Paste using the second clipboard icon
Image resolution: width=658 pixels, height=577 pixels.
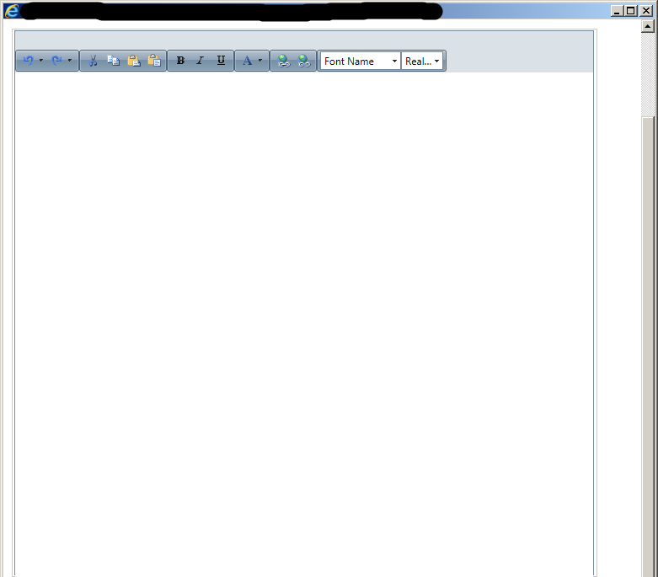click(154, 61)
